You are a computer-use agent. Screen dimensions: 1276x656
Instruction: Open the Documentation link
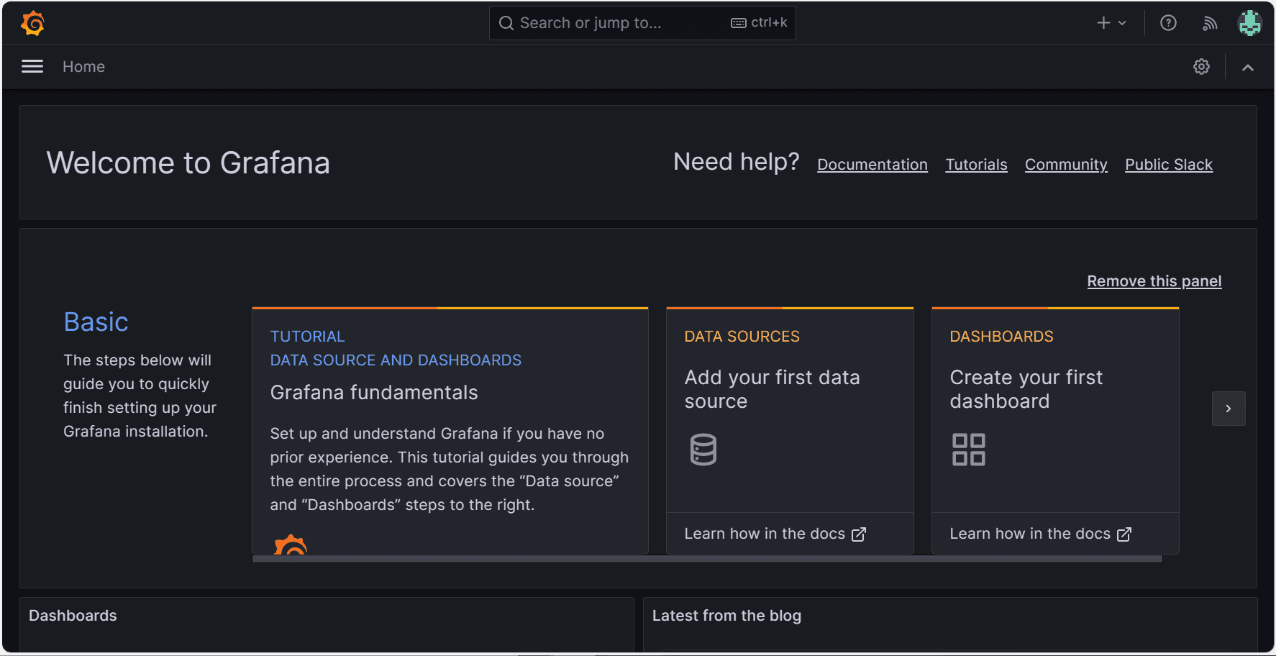(x=872, y=165)
